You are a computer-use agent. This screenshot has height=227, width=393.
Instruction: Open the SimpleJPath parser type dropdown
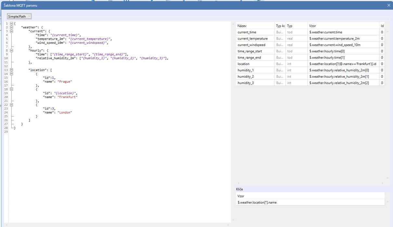click(x=19, y=16)
